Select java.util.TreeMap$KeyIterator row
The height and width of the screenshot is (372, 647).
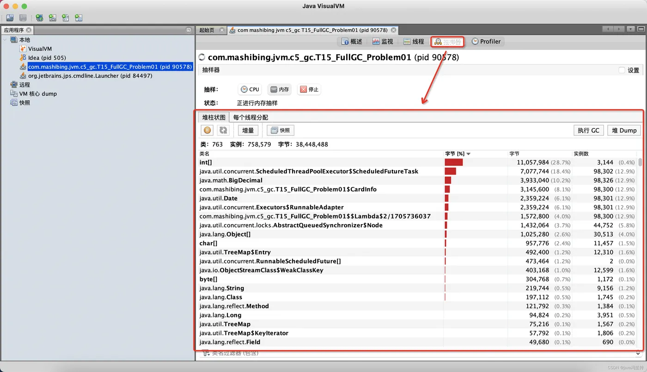coord(418,333)
